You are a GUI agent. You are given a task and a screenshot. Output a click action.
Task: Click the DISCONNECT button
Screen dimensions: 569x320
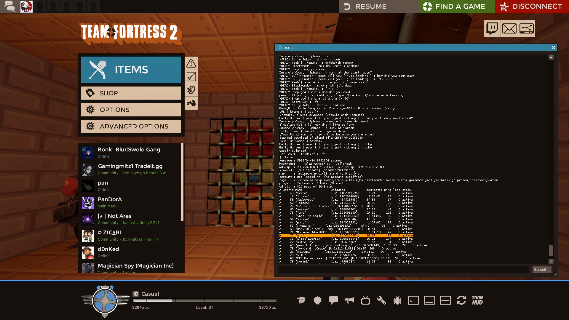[532, 7]
